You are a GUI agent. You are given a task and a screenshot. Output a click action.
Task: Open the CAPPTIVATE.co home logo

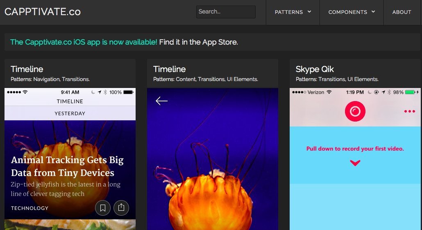(x=43, y=12)
